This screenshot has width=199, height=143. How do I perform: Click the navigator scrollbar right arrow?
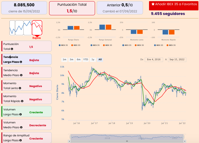185,141
